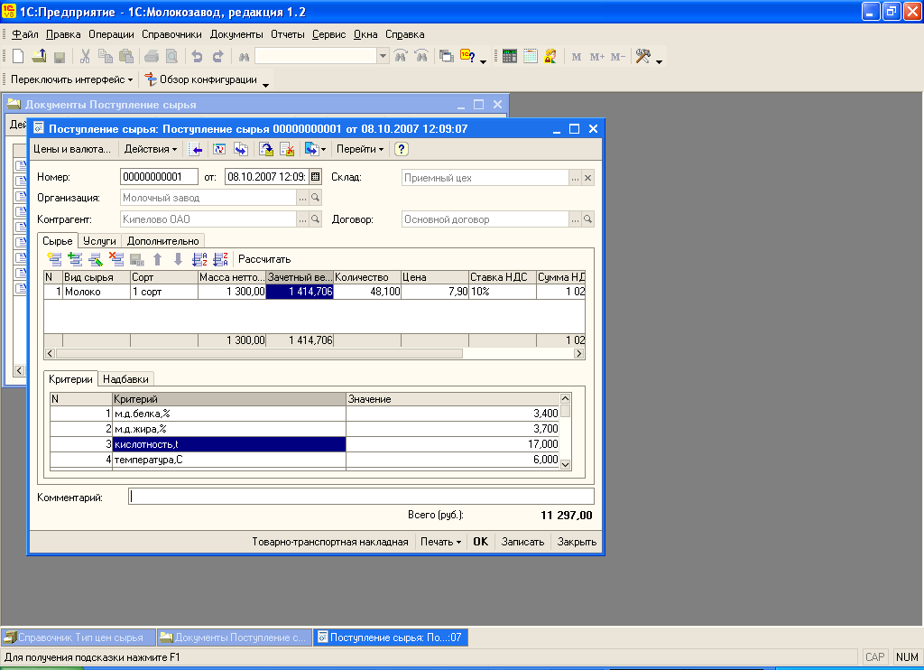The image size is (924, 670).
Task: Click the add row icon in Сырье table
Action: click(x=54, y=259)
